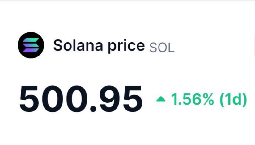Click the partial panel edge beside SOL
Viewport: 255px width, 145px height.
coord(254,45)
